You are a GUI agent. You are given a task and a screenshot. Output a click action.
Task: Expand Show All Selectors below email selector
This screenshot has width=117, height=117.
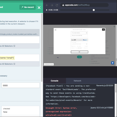click(14, 64)
